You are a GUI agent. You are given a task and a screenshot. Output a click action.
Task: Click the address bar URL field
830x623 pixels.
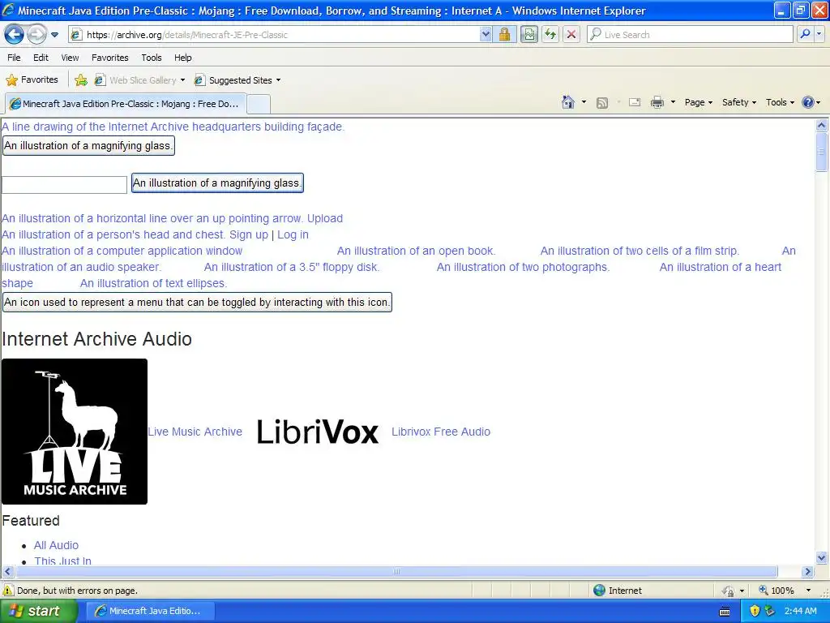pos(275,35)
